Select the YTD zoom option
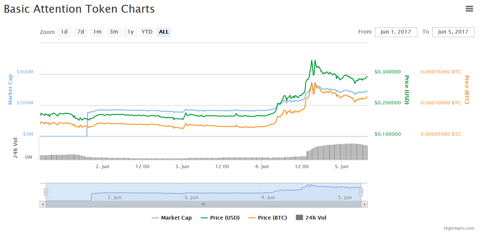The width and height of the screenshot is (482, 233). click(x=147, y=32)
